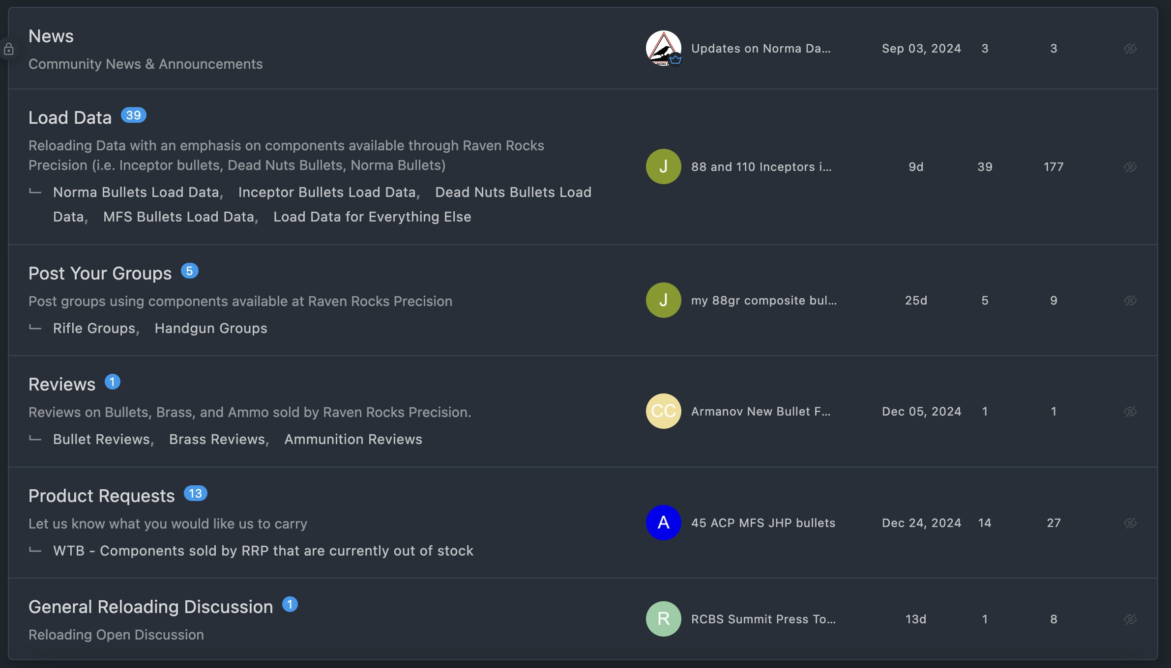Open the Brass Reviews subforum
Screen dimensions: 1171x668
point(217,439)
